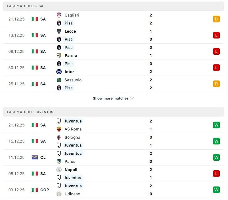Viewport: 228px width, 200px height.
Task: Expand Show more matches
Action: [x=111, y=98]
